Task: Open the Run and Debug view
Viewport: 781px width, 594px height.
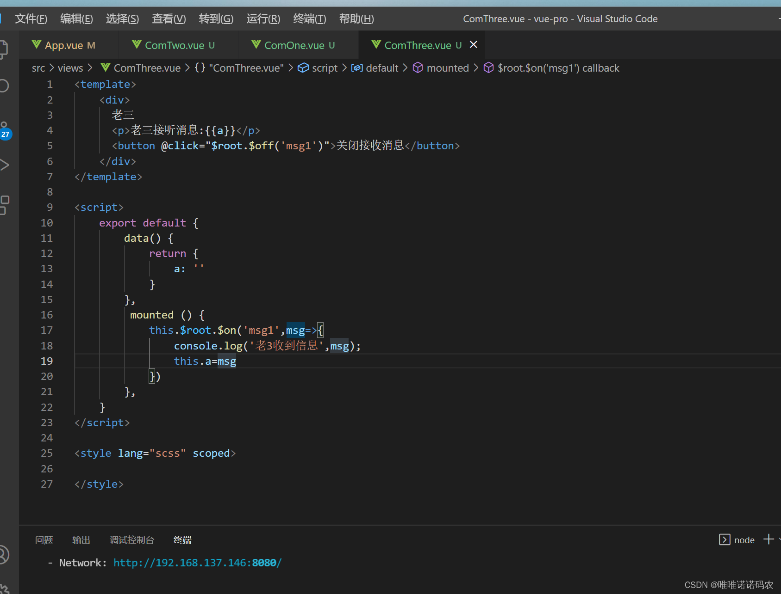Action: (4, 165)
